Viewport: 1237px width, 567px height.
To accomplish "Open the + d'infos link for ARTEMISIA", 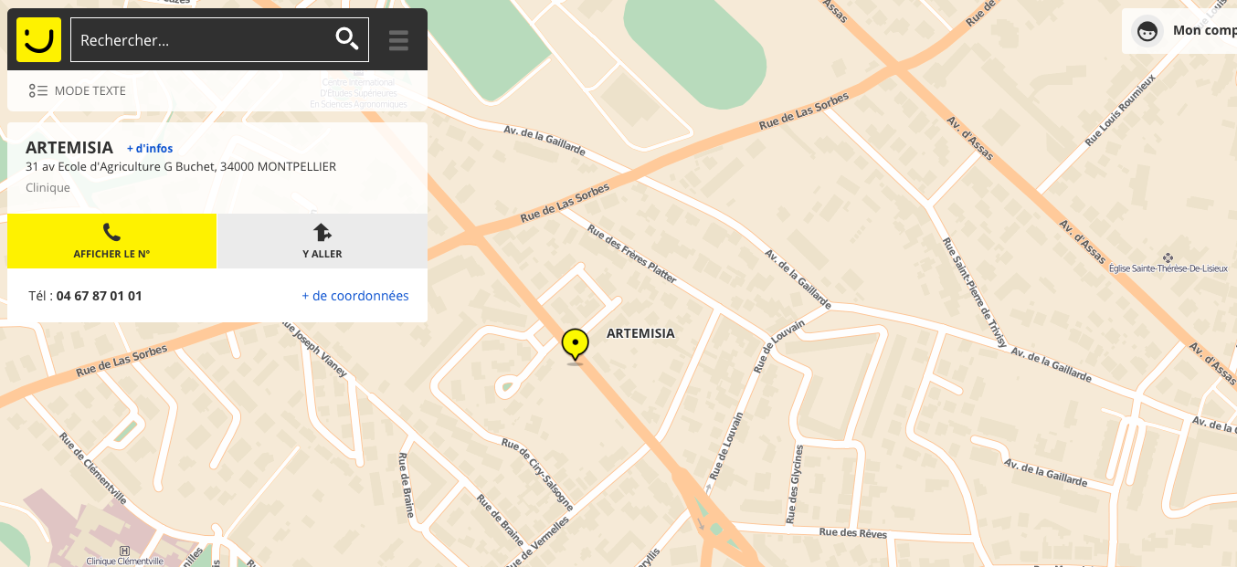I will [150, 148].
